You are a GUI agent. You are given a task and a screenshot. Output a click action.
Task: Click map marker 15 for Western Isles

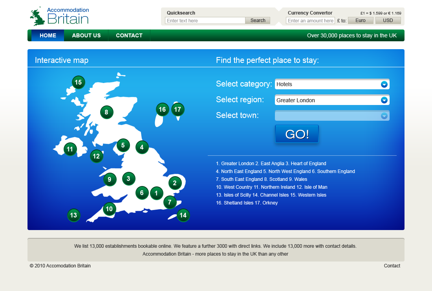pyautogui.click(x=78, y=82)
